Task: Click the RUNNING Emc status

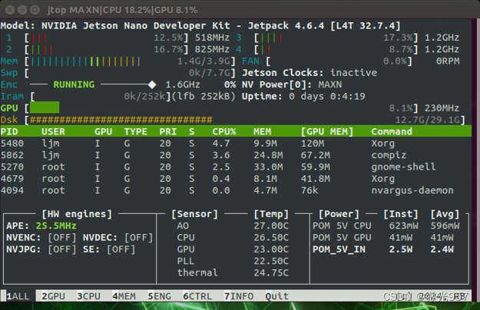Action: (74, 84)
